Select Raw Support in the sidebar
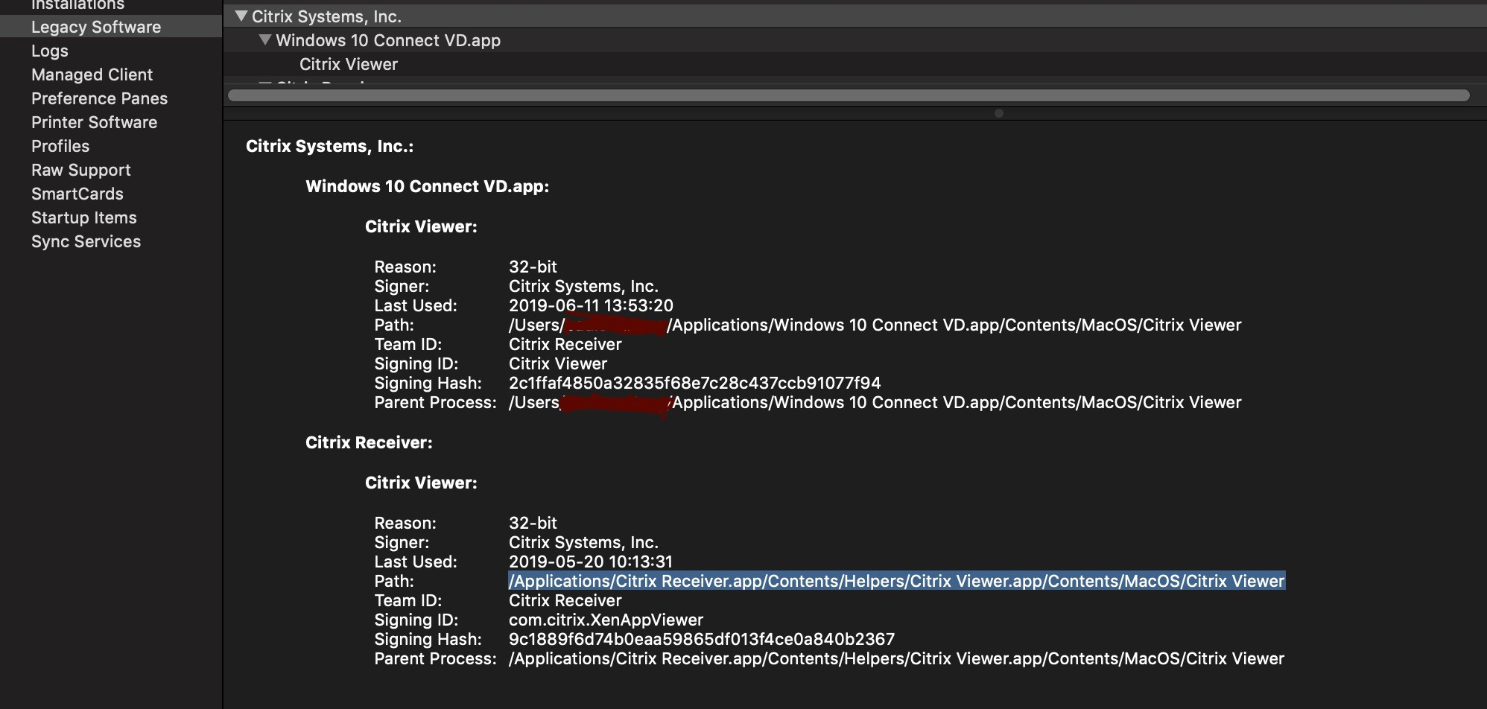The image size is (1487, 709). pos(81,170)
